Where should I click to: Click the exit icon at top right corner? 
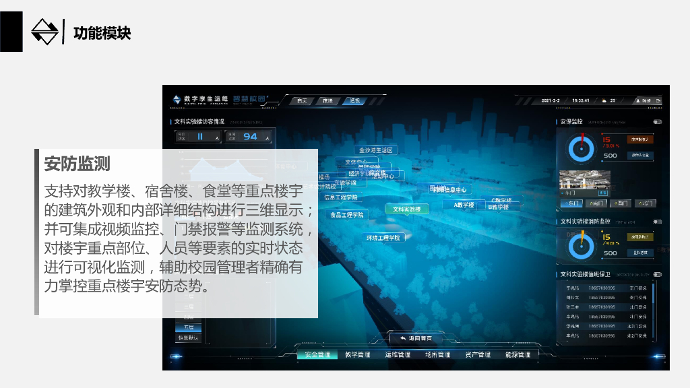coord(658,101)
